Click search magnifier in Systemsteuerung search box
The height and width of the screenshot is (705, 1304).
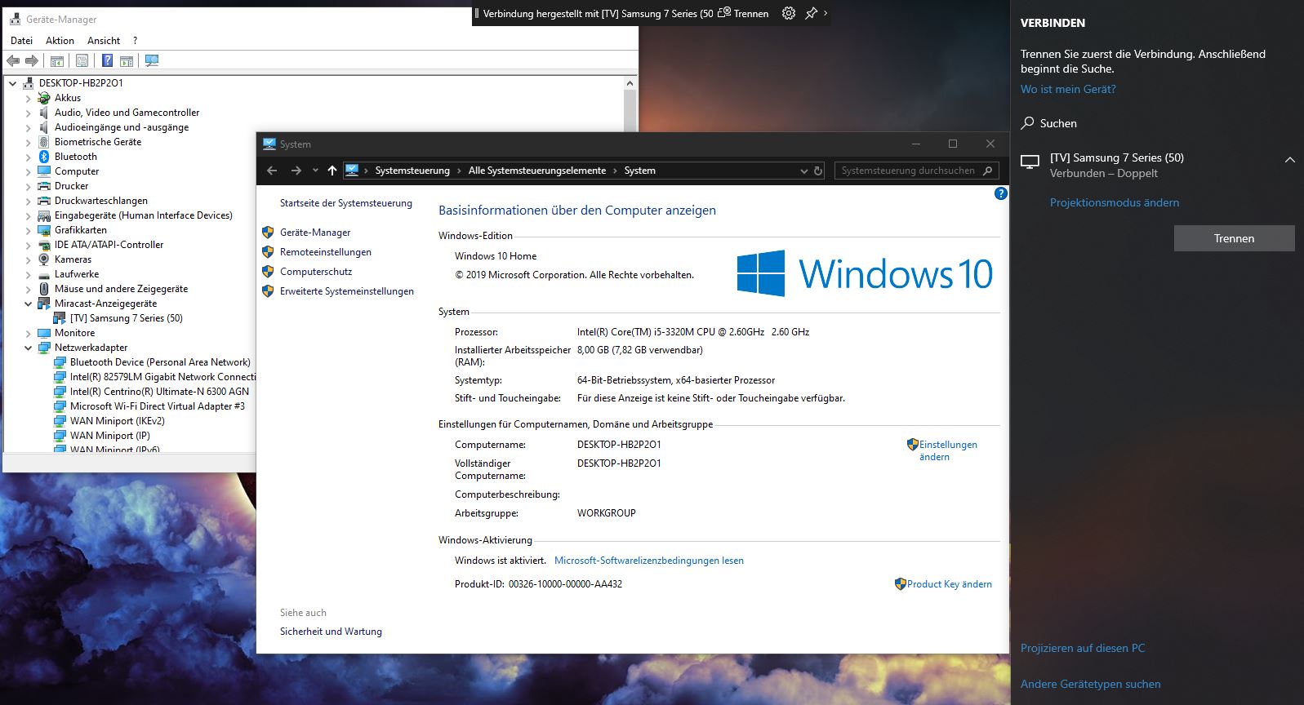click(x=988, y=171)
